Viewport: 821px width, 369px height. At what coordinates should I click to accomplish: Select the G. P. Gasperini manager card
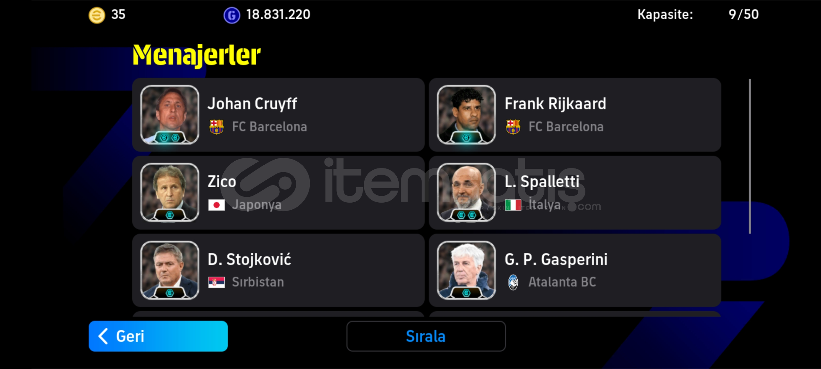click(575, 270)
